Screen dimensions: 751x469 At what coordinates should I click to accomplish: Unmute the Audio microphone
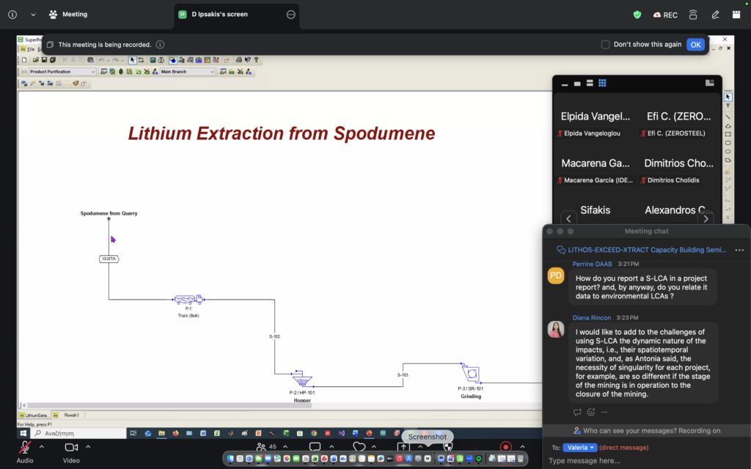25,447
